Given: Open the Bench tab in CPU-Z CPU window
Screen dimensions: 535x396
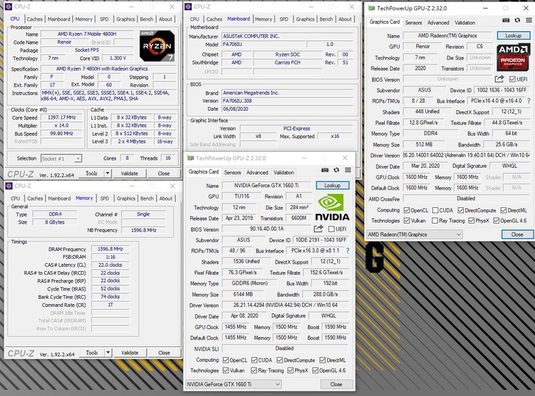Looking at the screenshot, I should coord(146,19).
